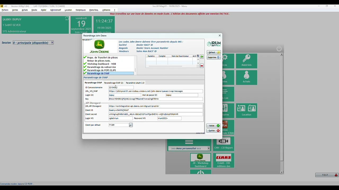Click the Date travail calendar panel
The height and width of the screenshot is (190, 339).
(x=81, y=25)
